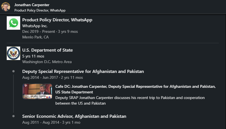Click the Menlo Park, CA location
The image size is (226, 129).
click(35, 37)
